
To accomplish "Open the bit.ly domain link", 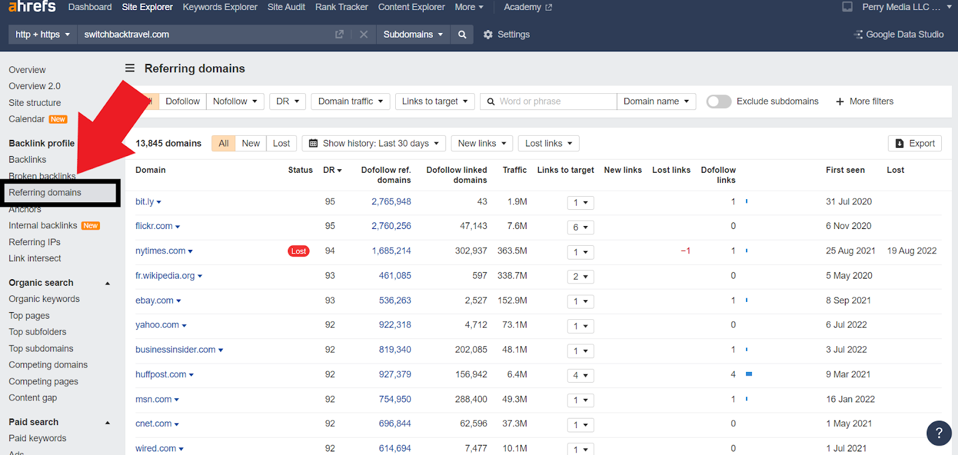I will coord(144,201).
